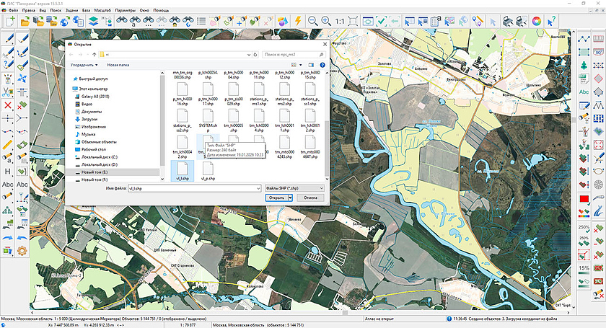Toggle the preview pane button in dialog
The image size is (606, 328).
pos(310,64)
